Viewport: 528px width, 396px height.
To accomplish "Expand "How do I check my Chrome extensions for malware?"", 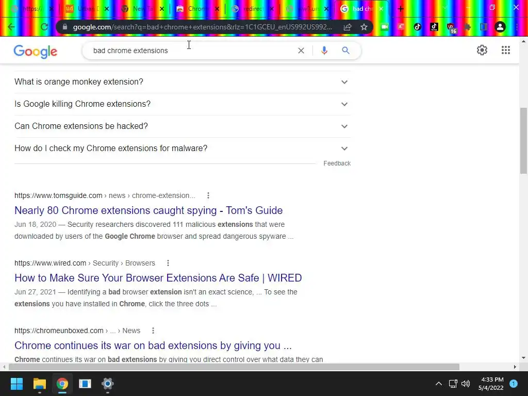I will click(x=183, y=148).
